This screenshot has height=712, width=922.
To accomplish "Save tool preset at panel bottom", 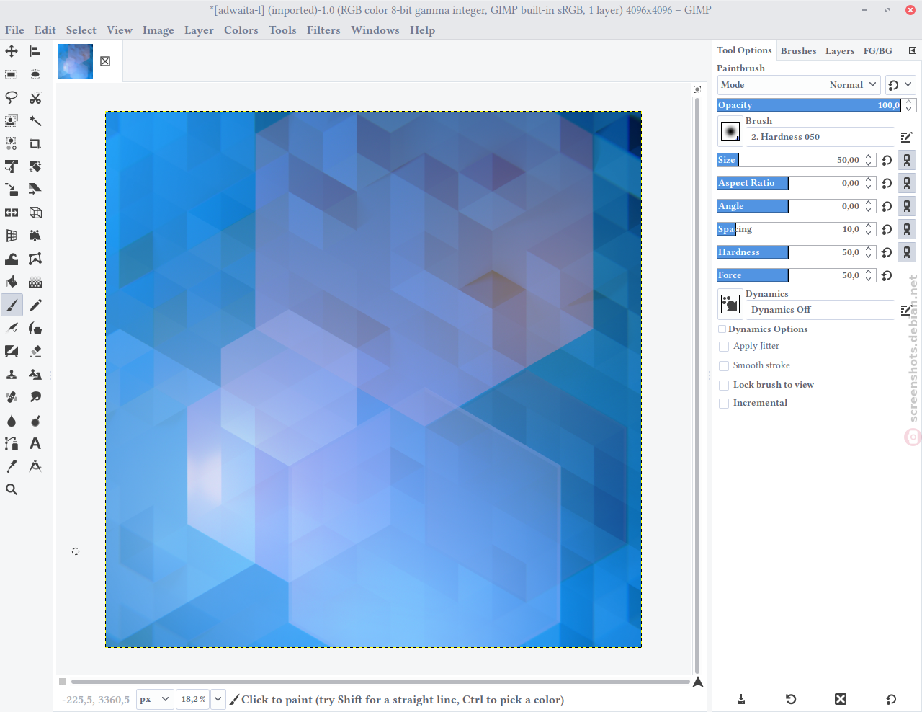I will pyautogui.click(x=741, y=699).
